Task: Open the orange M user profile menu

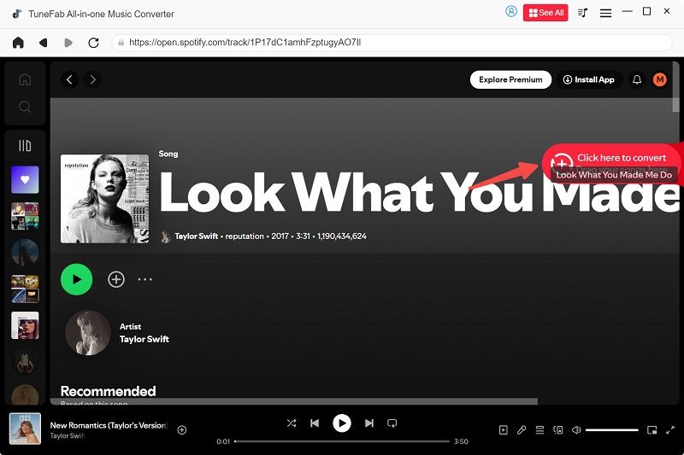Action: coord(659,79)
